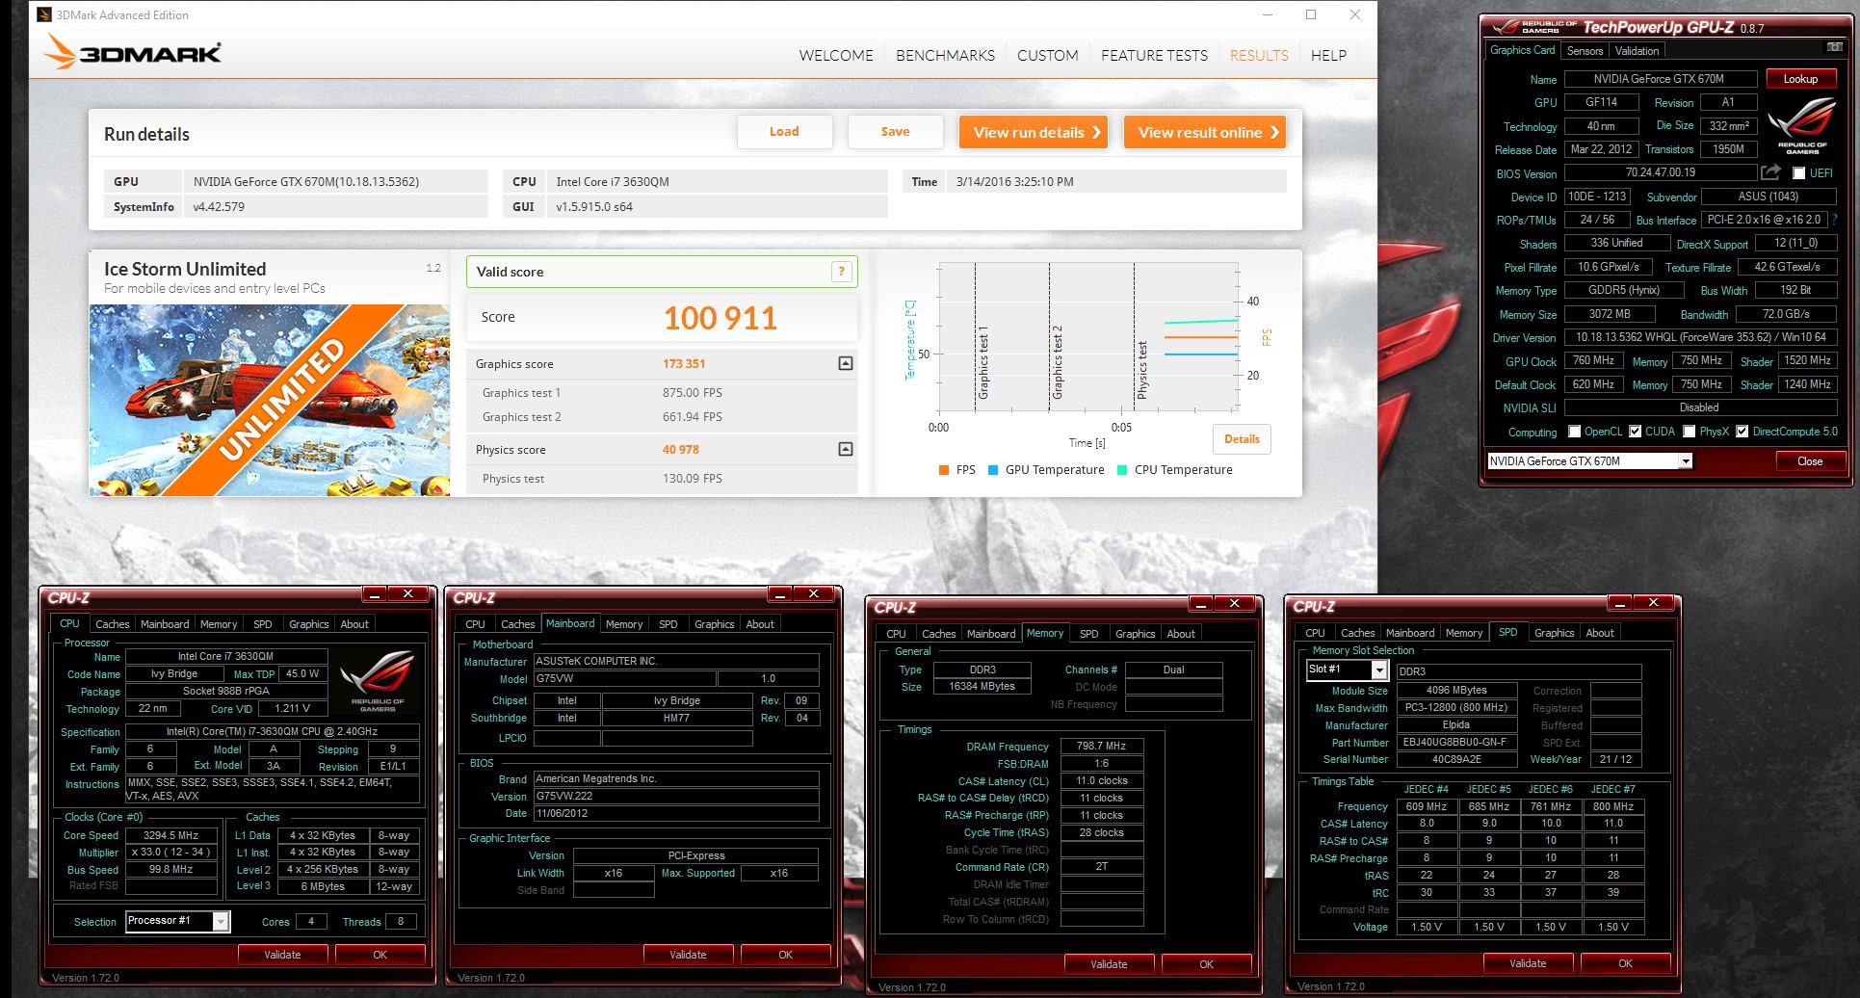Image resolution: width=1860 pixels, height=998 pixels.
Task: Select the RESULTS menu in 3DMark
Action: [1259, 56]
